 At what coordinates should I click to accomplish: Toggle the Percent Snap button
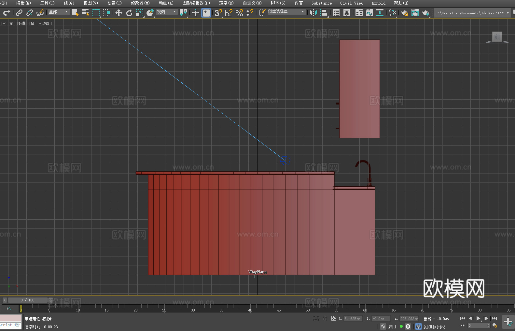(x=239, y=13)
